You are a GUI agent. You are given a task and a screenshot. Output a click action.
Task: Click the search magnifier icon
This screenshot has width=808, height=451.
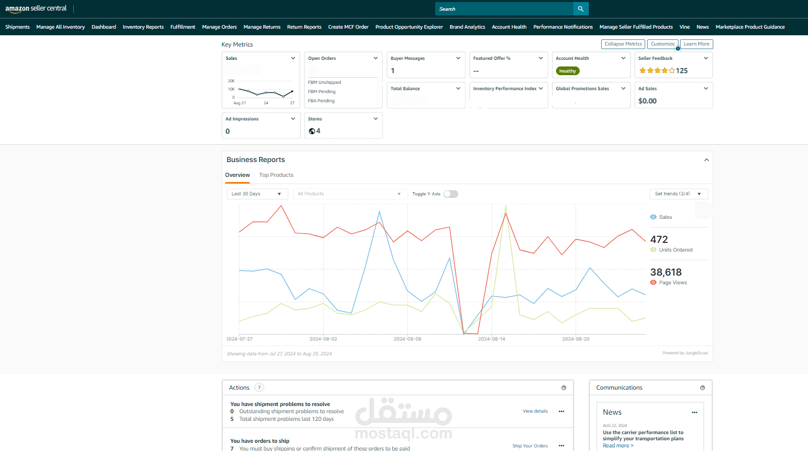tap(581, 9)
